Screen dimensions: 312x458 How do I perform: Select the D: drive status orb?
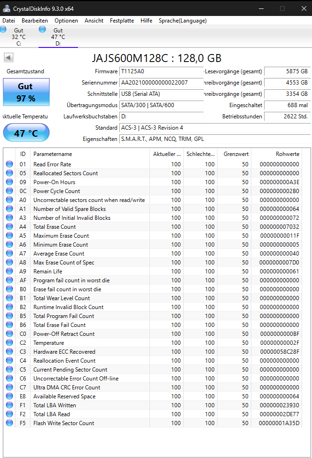click(42, 29)
